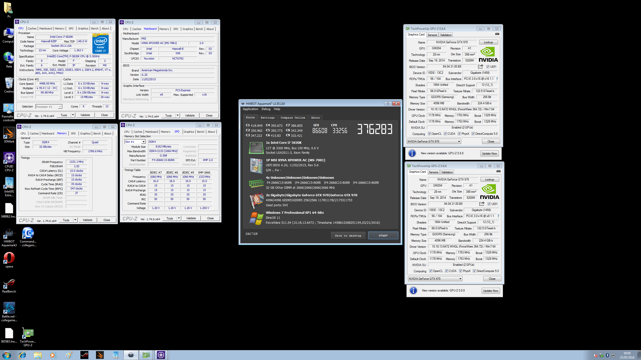
Task: Toggle OpenCL checkbox in upper GPU-Z
Action: [x=429, y=134]
